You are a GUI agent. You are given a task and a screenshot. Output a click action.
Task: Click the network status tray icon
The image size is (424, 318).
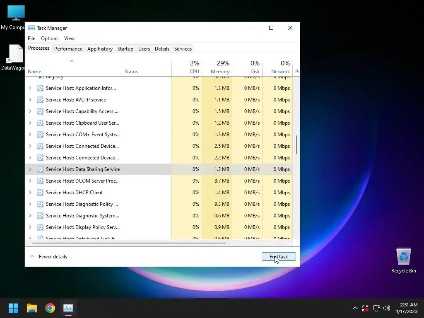click(376, 308)
